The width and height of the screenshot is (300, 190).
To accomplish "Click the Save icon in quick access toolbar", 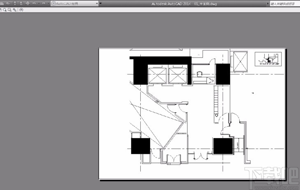I will coord(15,3).
